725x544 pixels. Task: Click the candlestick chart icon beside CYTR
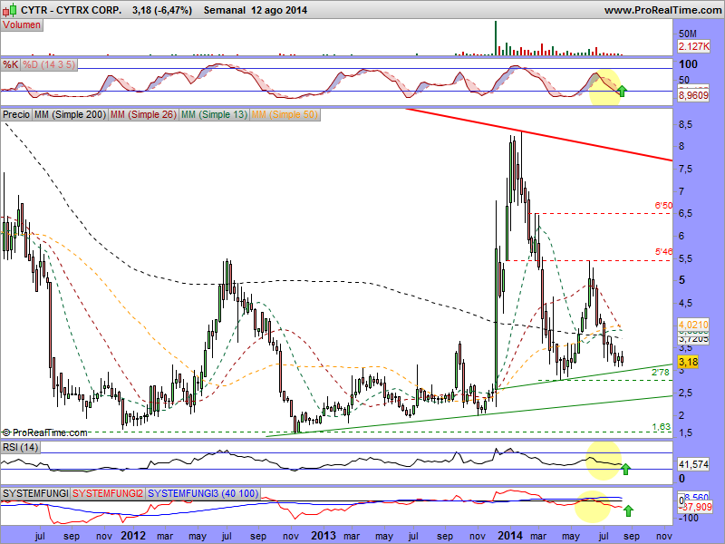(x=11, y=9)
